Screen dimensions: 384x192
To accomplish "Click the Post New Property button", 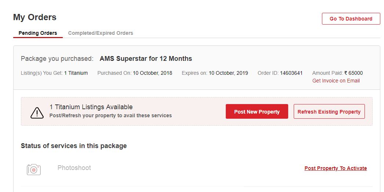I will [x=257, y=112].
